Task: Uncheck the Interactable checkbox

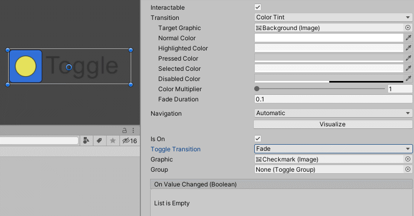Action: [x=258, y=8]
